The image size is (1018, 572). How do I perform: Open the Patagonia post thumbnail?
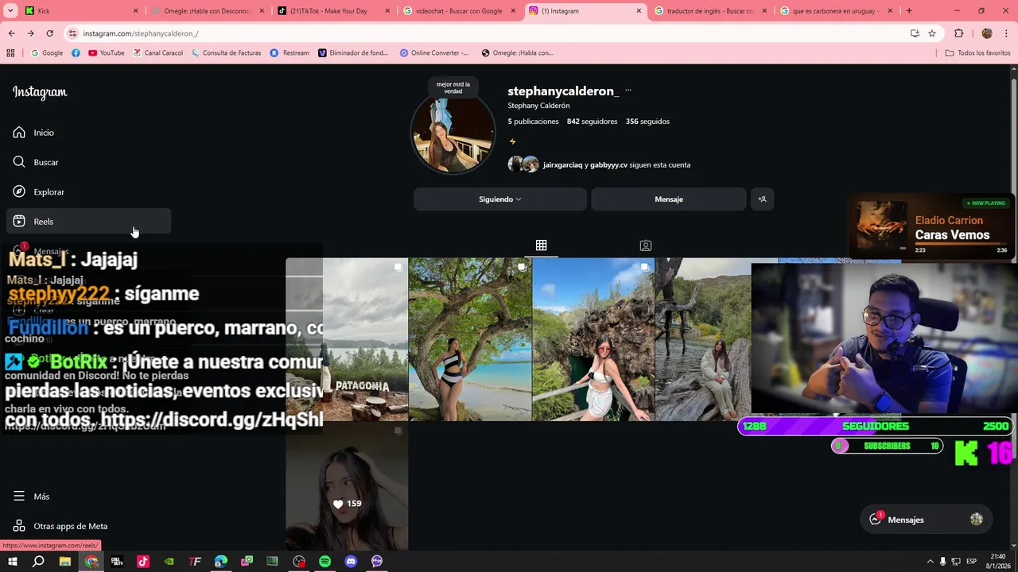pyautogui.click(x=347, y=339)
